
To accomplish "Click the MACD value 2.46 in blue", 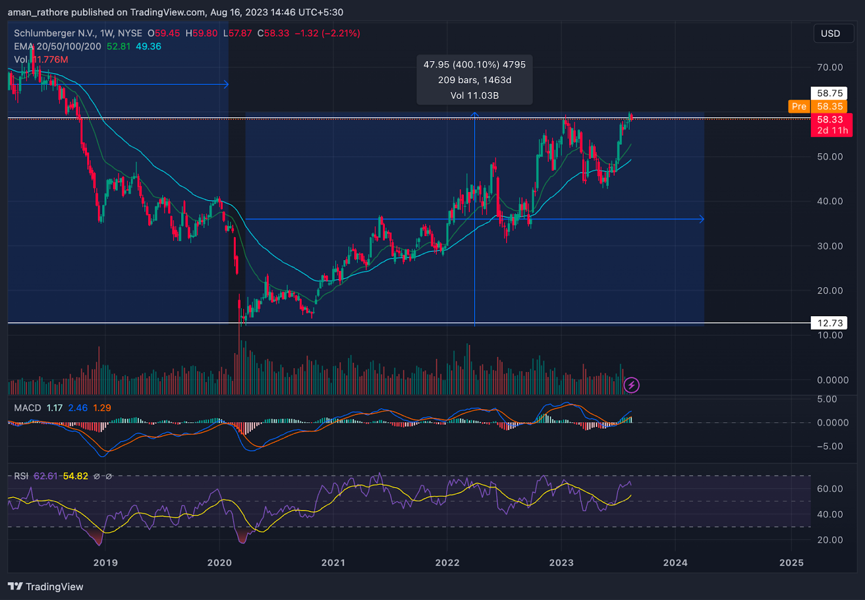I will (x=78, y=408).
